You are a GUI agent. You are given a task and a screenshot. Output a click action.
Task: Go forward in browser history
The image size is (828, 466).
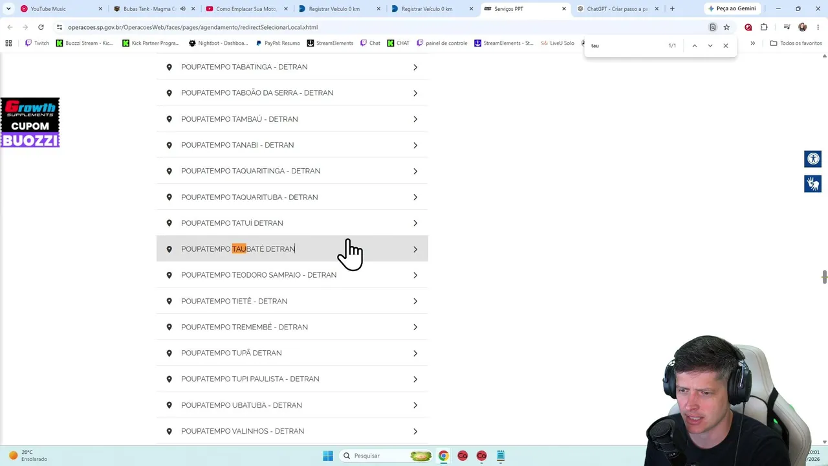click(25, 27)
